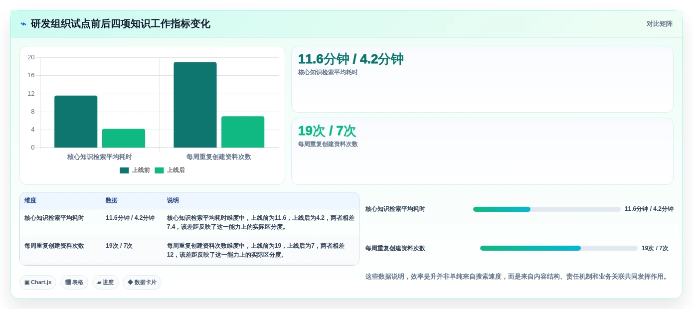Click card caption 核心知识检索平均耗时

click(x=328, y=73)
